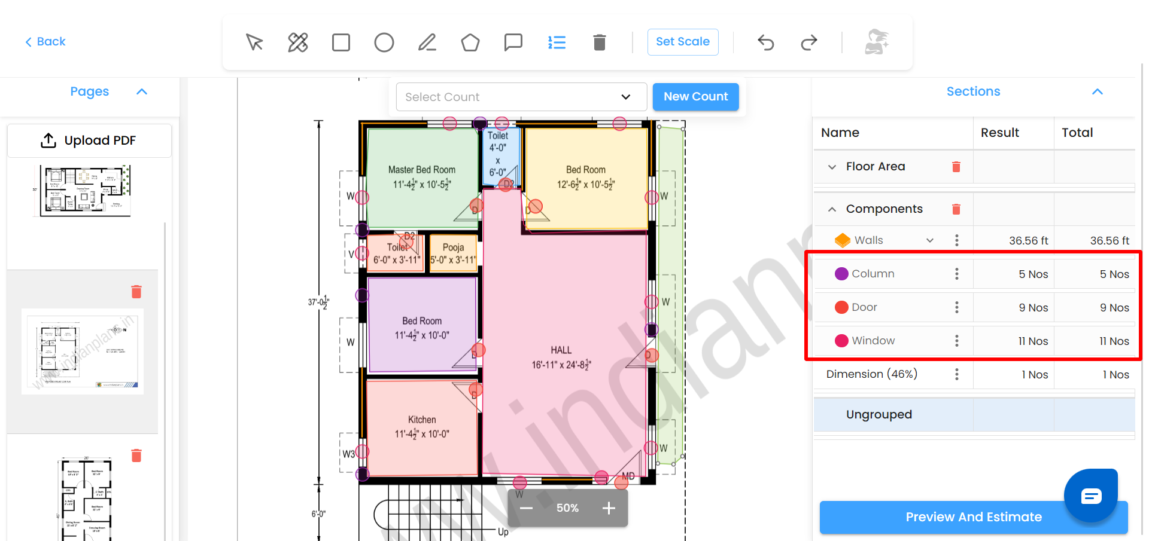
Task: Click the red Door color dot
Action: (841, 307)
